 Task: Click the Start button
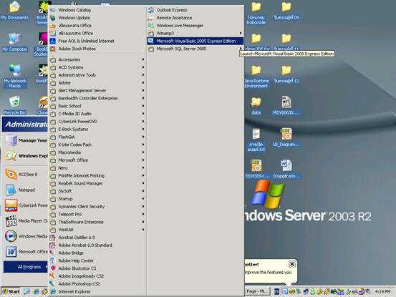11,292
